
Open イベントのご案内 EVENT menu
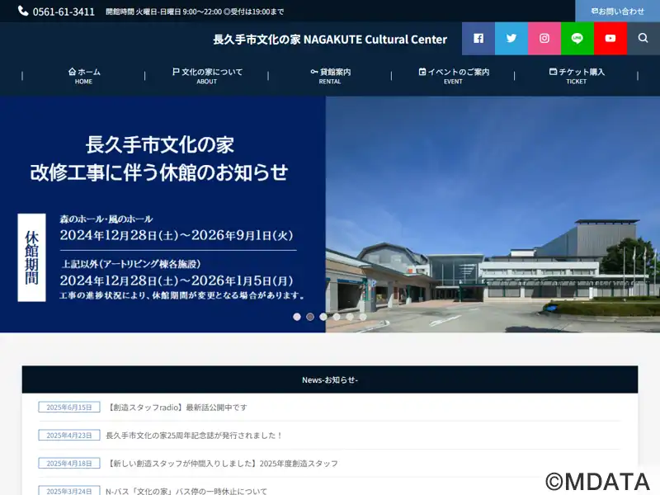click(x=453, y=76)
